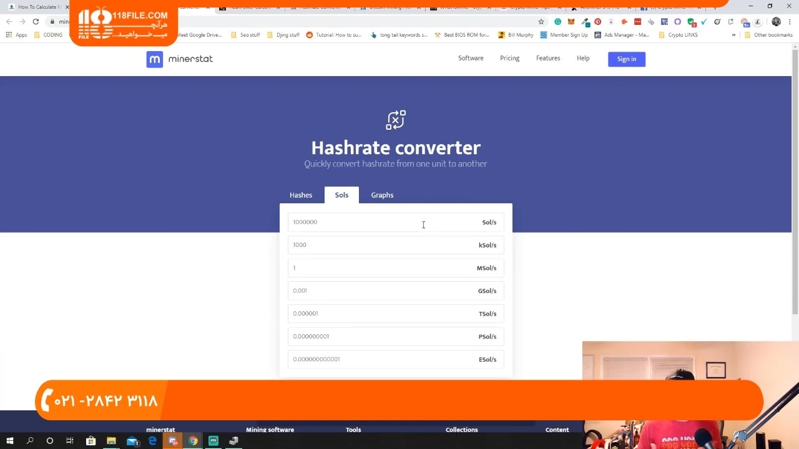Open the Other bookmarks folder
The height and width of the screenshot is (449, 799).
pos(768,35)
